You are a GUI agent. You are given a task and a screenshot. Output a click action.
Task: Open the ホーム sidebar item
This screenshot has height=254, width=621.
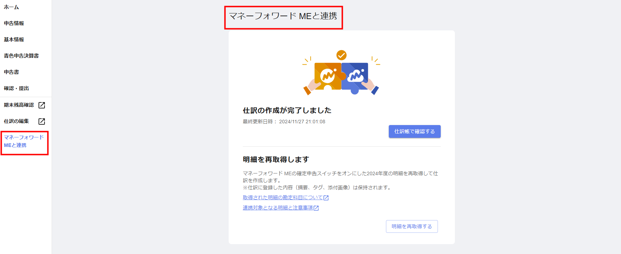click(x=11, y=7)
